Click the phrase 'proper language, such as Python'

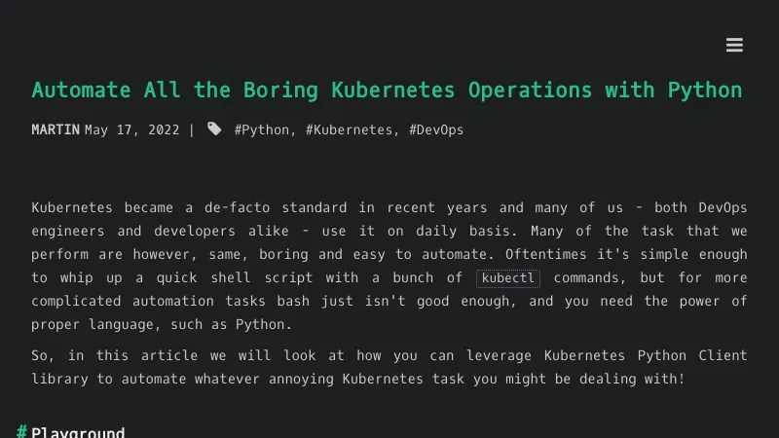click(160, 325)
